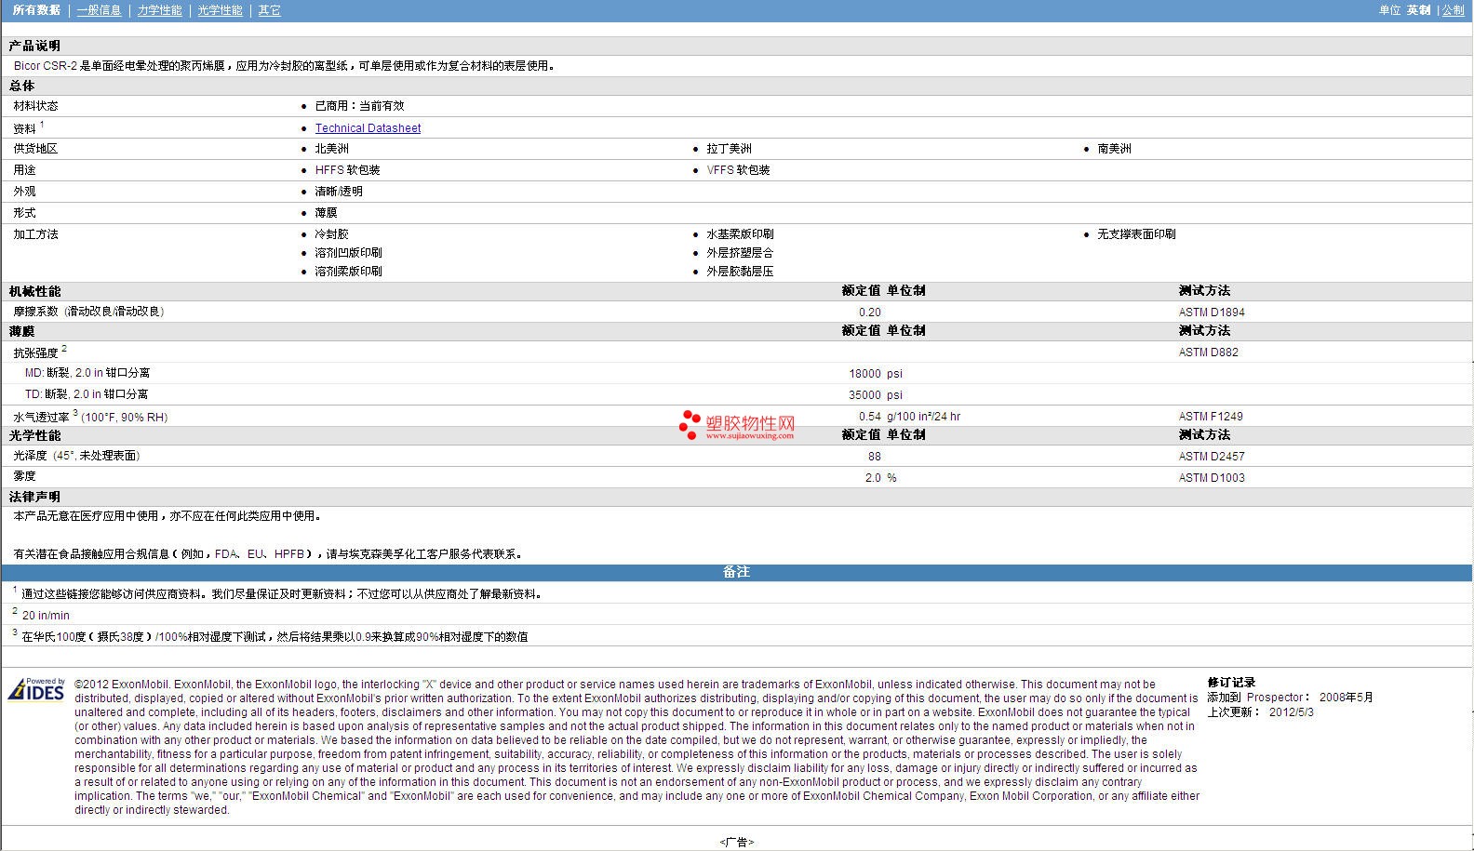Screen dimensions: 1474x851
Task: Click the 清晰/透明 appearance value
Action: 339,192
